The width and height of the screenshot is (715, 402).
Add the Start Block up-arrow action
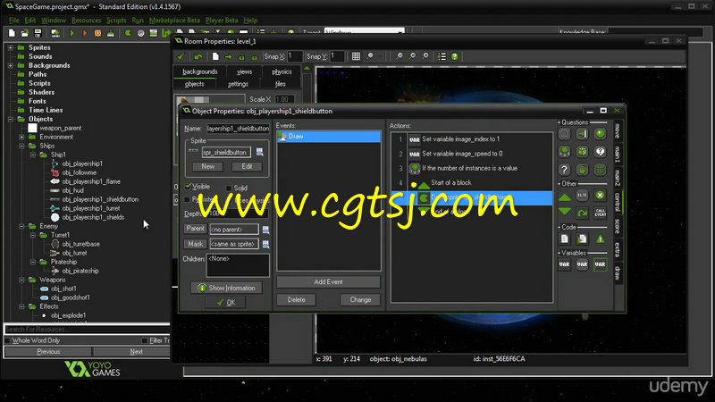(x=565, y=197)
